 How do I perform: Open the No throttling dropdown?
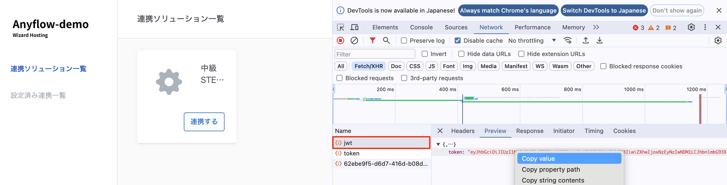tap(532, 41)
